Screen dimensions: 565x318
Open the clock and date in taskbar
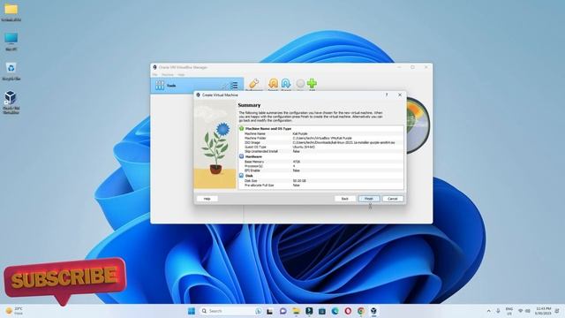click(544, 311)
